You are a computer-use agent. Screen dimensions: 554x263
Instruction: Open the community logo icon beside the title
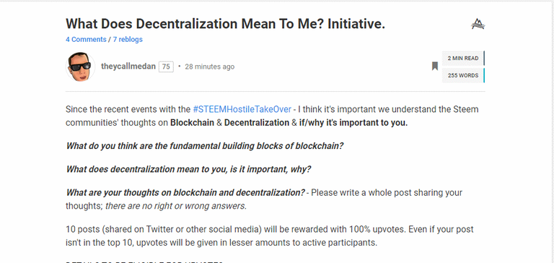(x=478, y=24)
